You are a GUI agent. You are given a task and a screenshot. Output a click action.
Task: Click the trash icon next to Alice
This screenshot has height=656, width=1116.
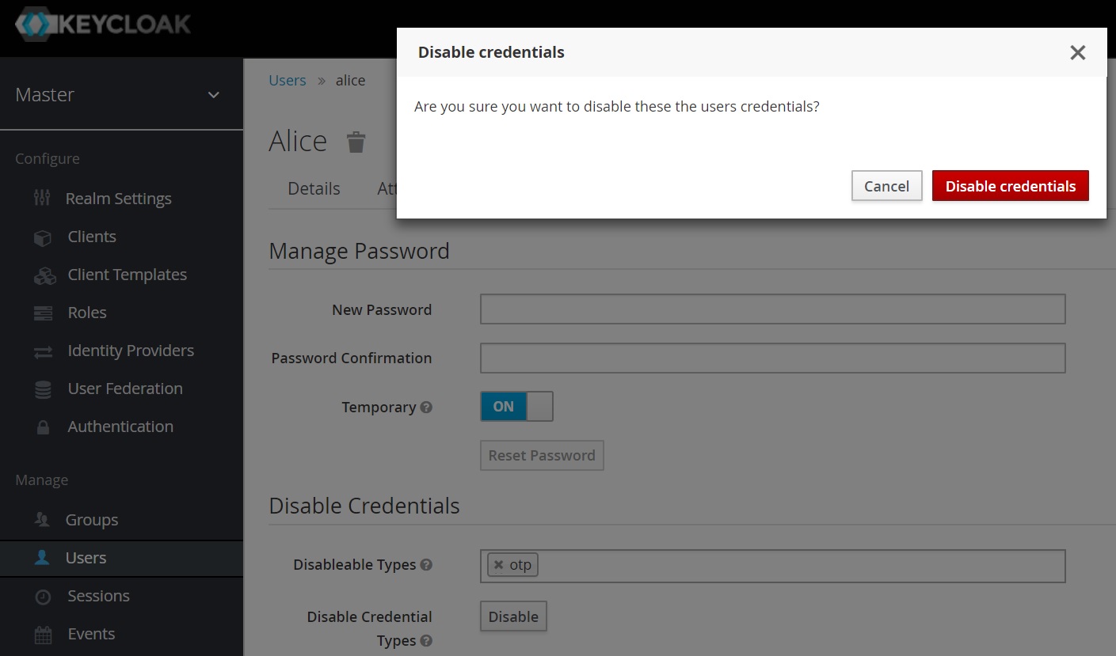point(356,142)
